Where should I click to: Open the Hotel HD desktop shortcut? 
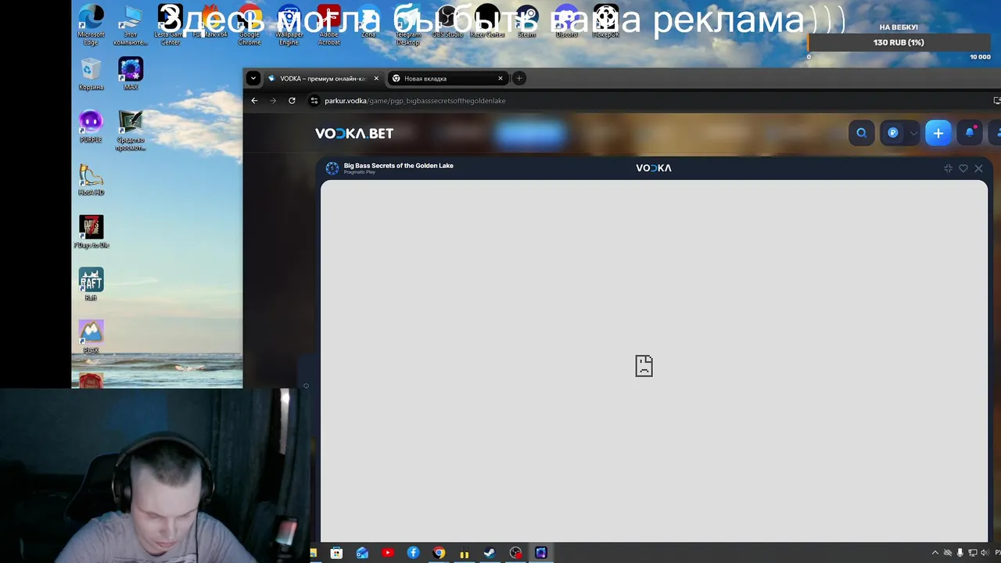(x=91, y=179)
